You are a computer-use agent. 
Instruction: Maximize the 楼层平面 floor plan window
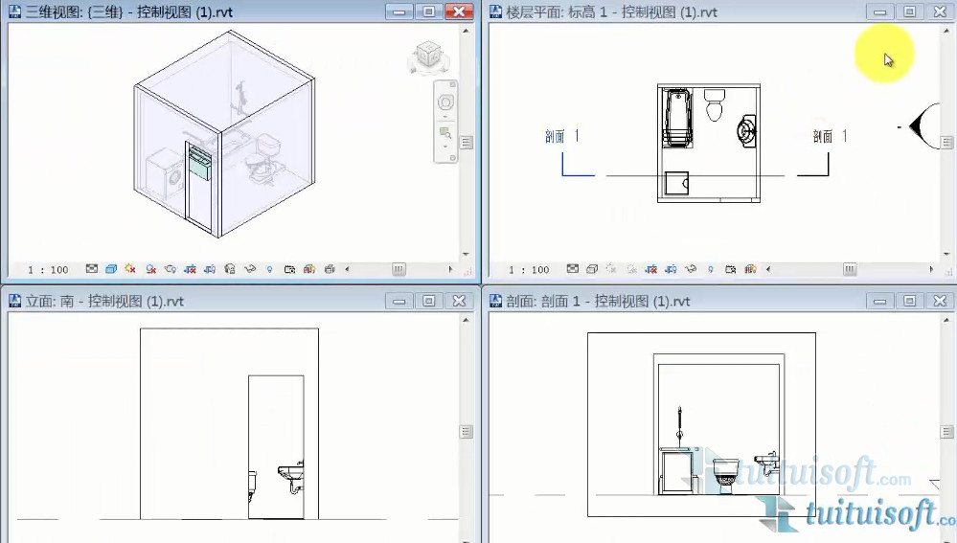909,11
